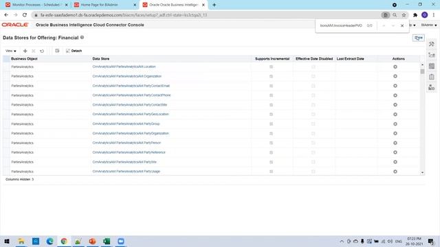Click the Windows Start button
The height and width of the screenshot is (247, 440).
point(7,241)
